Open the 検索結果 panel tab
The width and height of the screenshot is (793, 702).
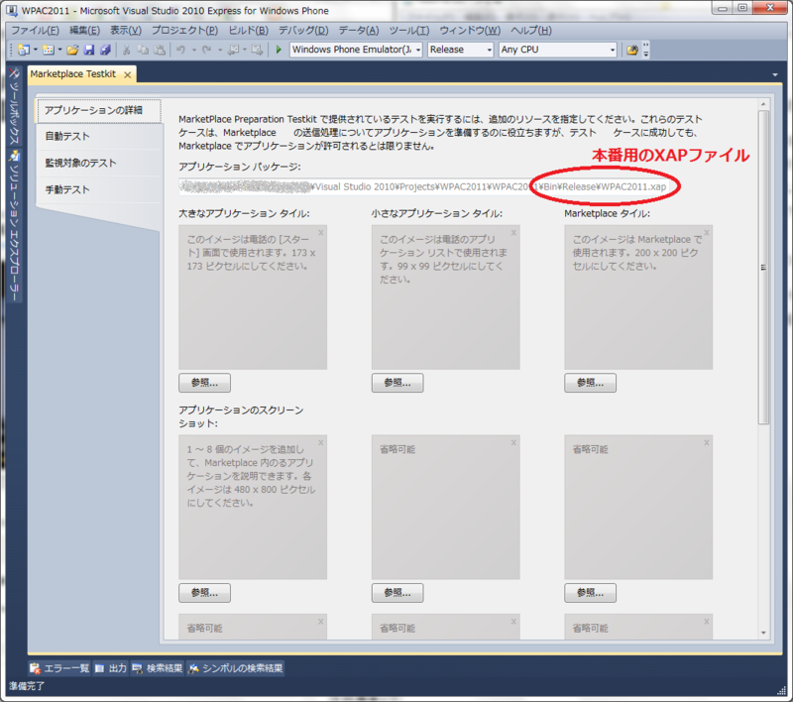[x=158, y=668]
